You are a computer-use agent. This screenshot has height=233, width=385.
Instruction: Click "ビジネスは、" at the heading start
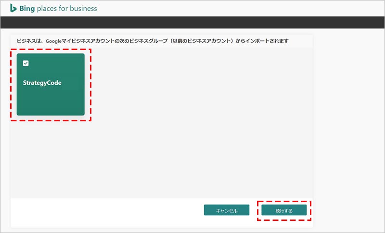pyautogui.click(x=31, y=41)
